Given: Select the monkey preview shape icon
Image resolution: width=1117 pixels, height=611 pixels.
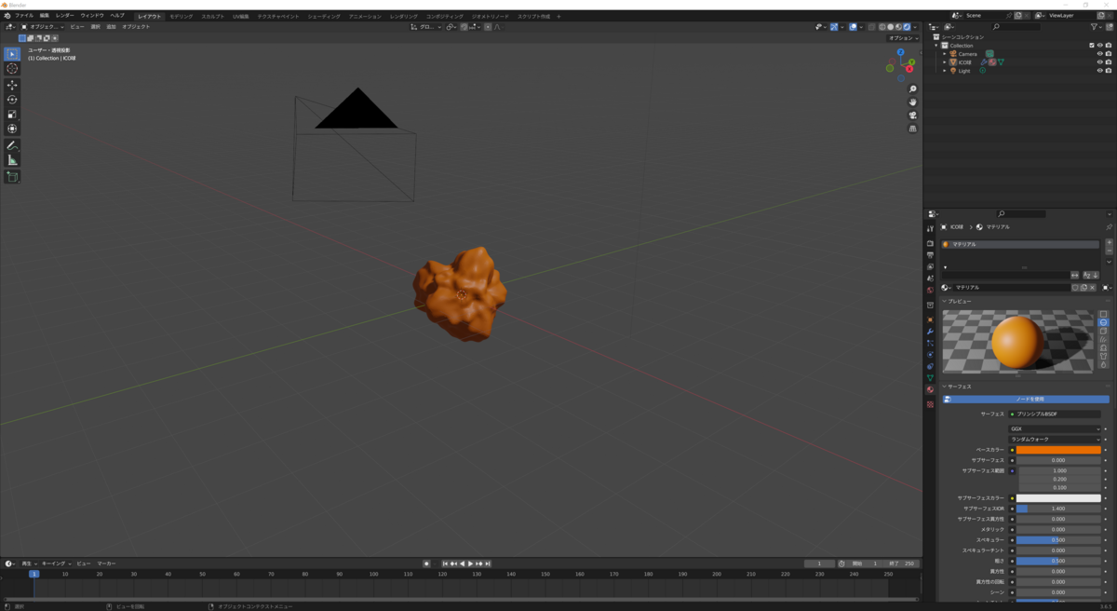Looking at the screenshot, I should pos(1104,347).
